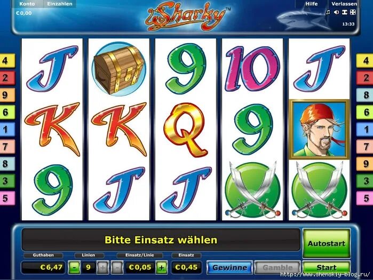373x280 pixels.
Task: Increase Linien with the plus button
Action: [x=102, y=268]
